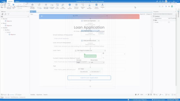
Task: Expand Submit Loan Application sequence chevron
Action: click(99, 21)
